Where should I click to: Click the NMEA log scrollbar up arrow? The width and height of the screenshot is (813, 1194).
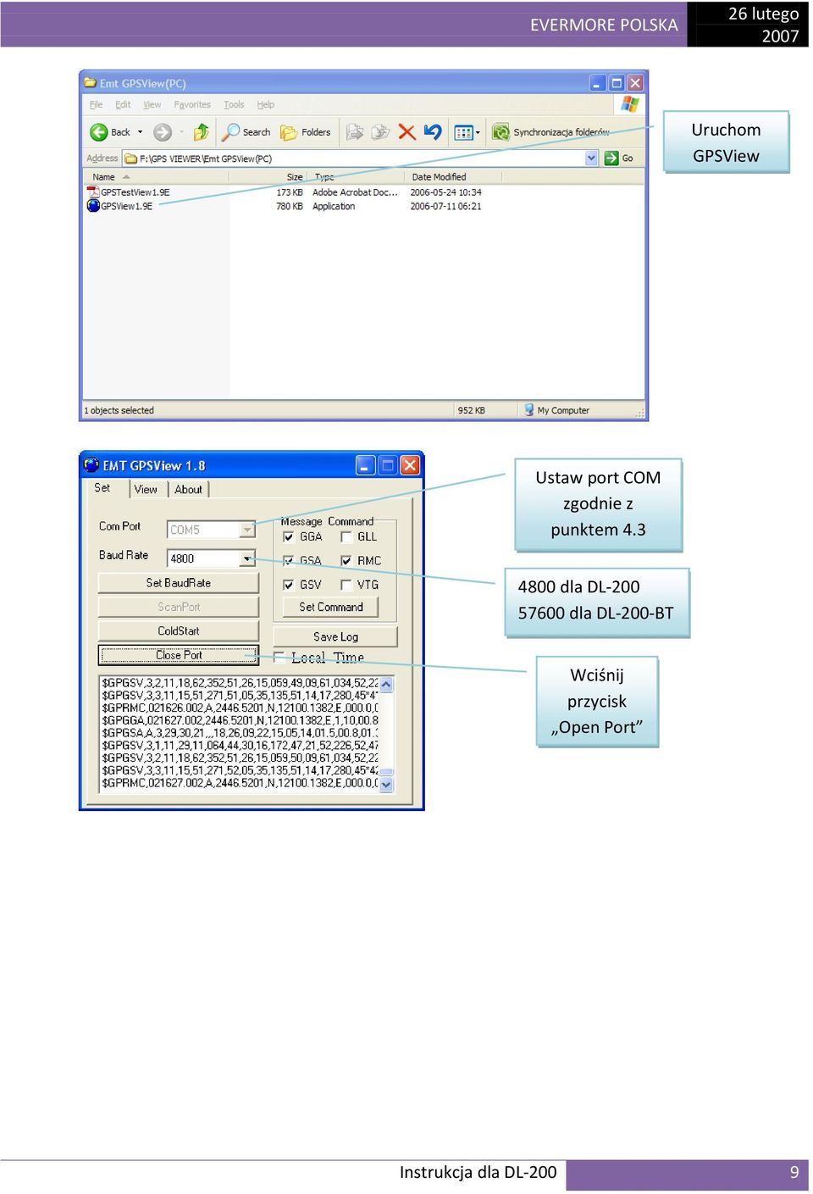point(386,684)
